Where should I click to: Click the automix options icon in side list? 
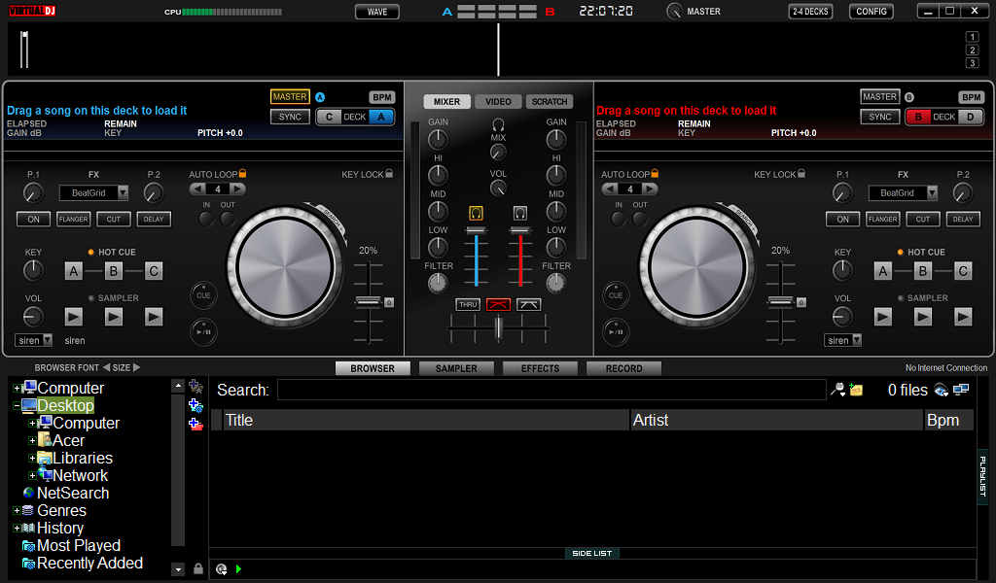pyautogui.click(x=221, y=569)
